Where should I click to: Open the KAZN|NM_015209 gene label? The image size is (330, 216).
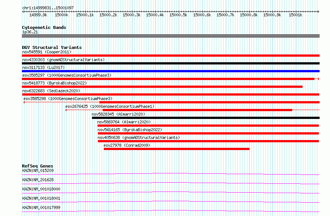(x=38, y=170)
